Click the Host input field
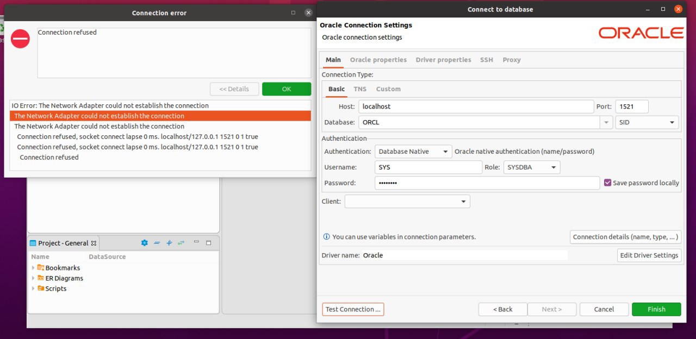Image resolution: width=696 pixels, height=339 pixels. (x=476, y=106)
